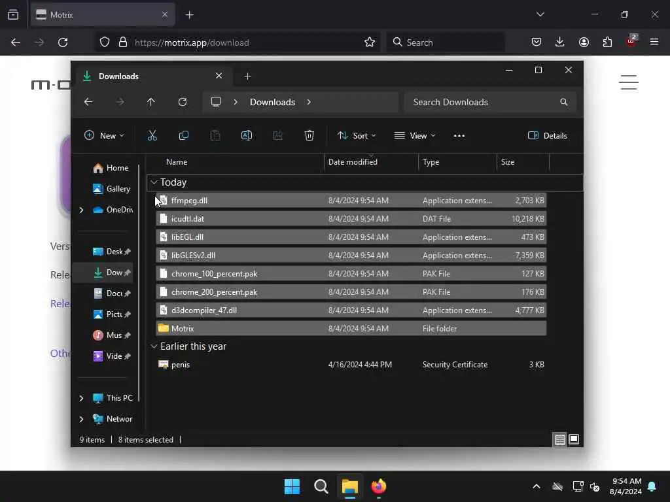
Task: Add a new File Explorer tab
Action: (x=247, y=76)
